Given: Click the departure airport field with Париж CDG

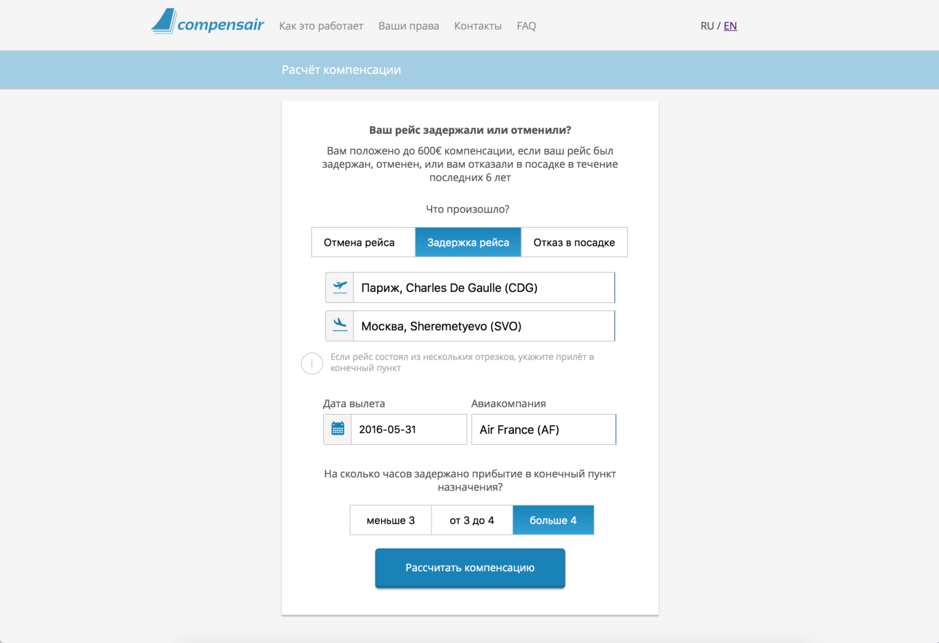Looking at the screenshot, I should pos(484,288).
